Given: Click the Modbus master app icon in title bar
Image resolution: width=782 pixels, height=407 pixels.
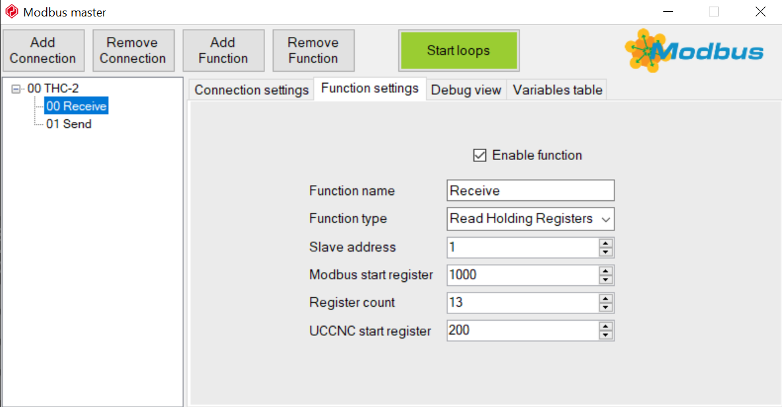Looking at the screenshot, I should point(11,11).
